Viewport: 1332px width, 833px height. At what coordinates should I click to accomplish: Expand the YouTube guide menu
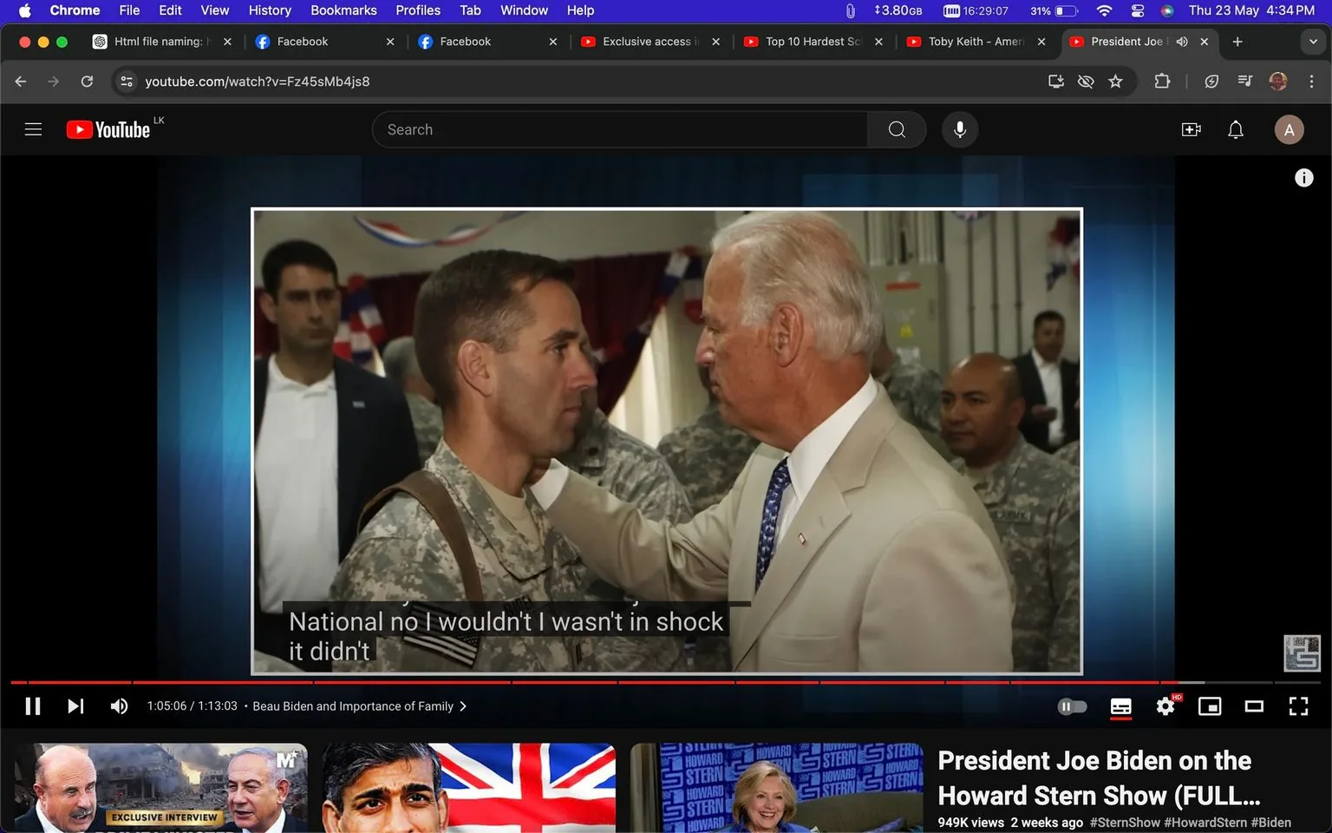[33, 128]
